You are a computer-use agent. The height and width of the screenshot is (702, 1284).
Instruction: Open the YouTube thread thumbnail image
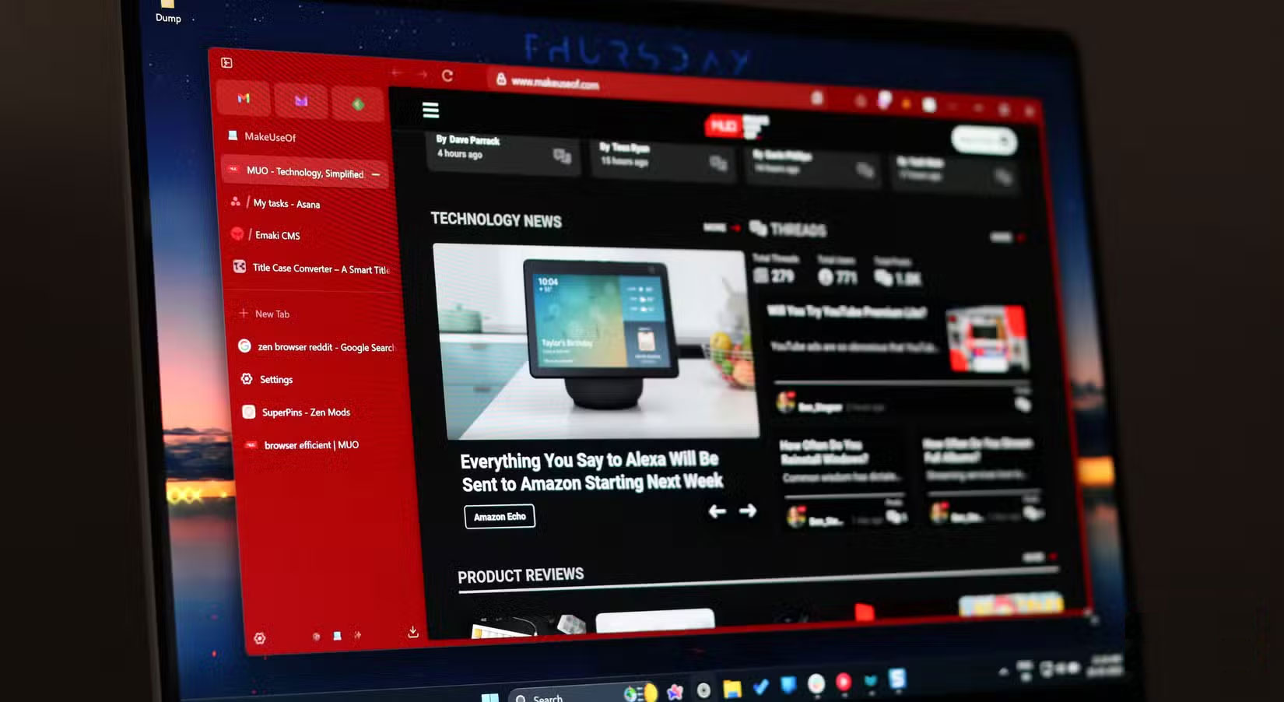987,339
